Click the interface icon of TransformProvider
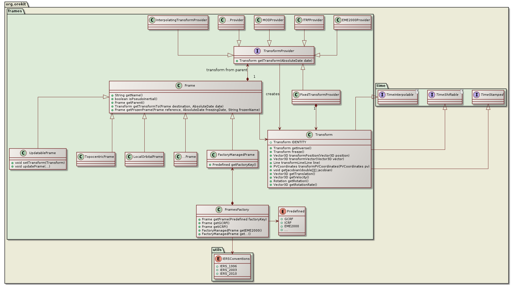 click(x=257, y=51)
